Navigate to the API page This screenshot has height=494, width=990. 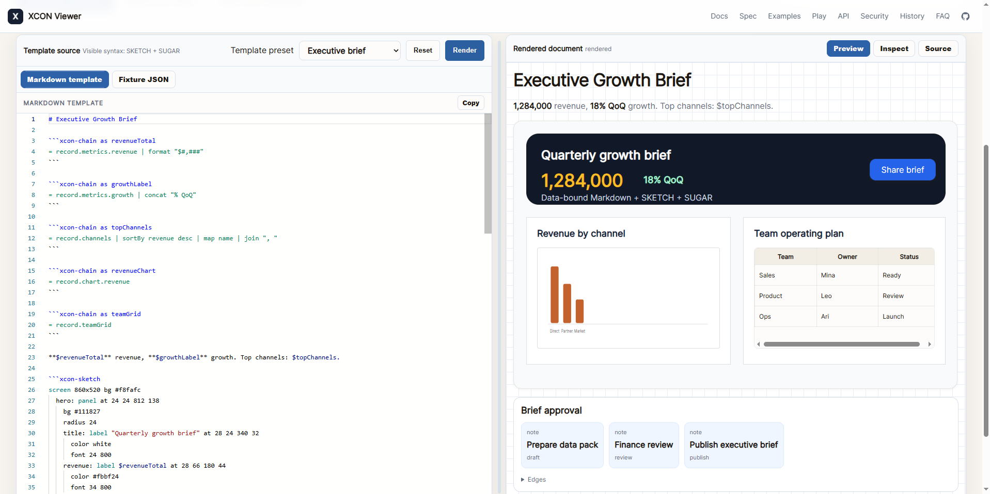[843, 17]
